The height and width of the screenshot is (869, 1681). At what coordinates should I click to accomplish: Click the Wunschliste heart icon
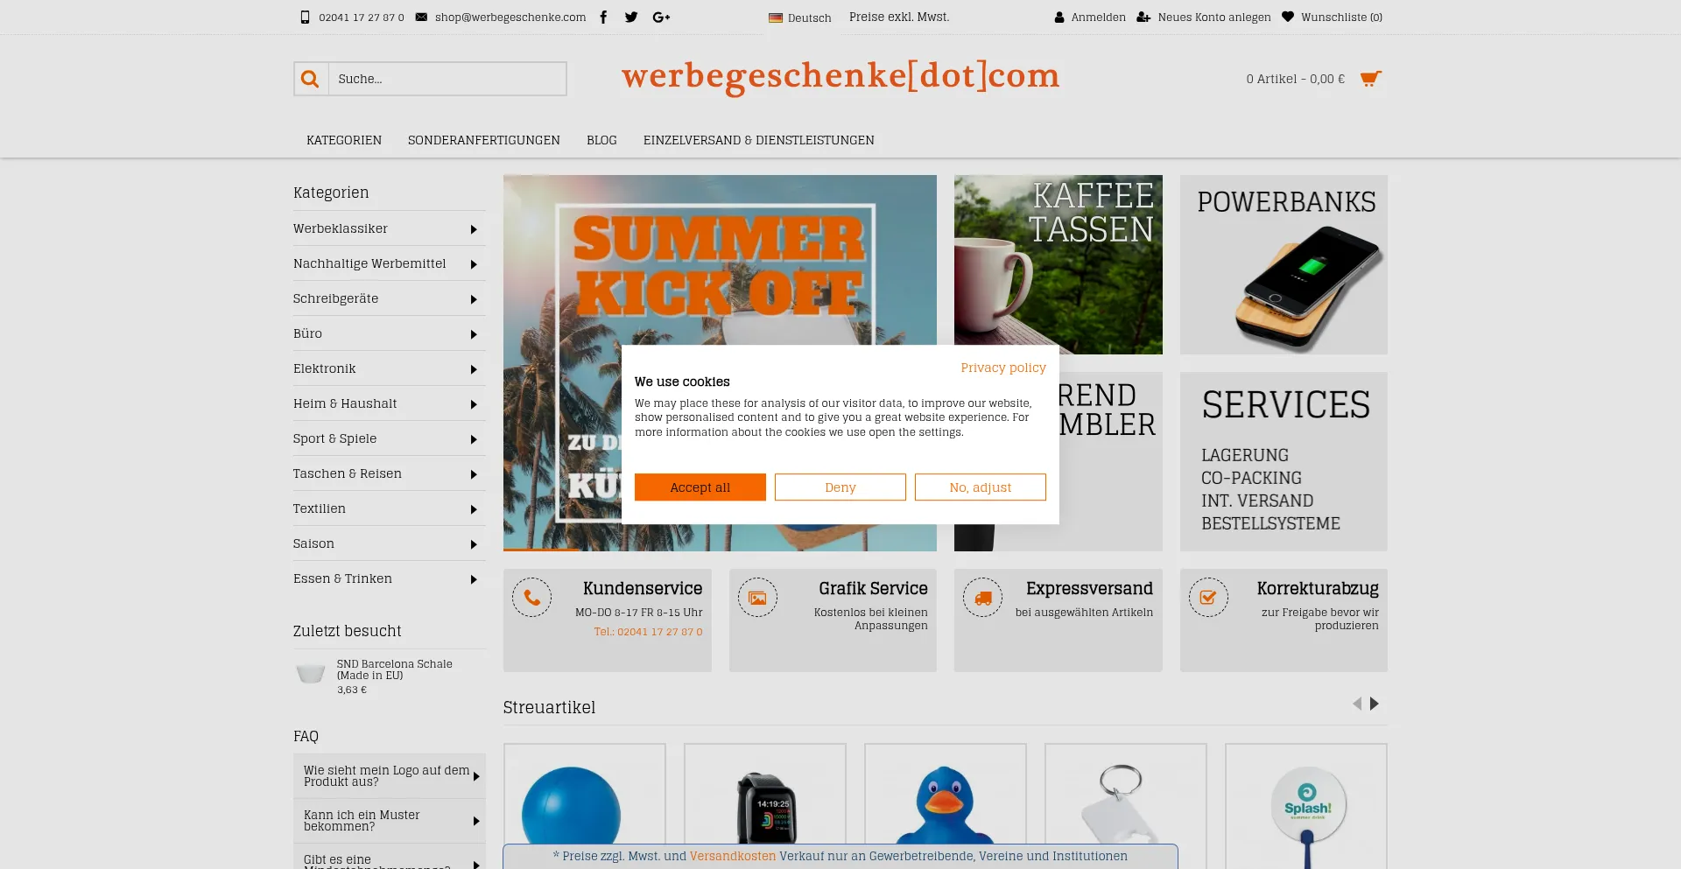[1287, 17]
